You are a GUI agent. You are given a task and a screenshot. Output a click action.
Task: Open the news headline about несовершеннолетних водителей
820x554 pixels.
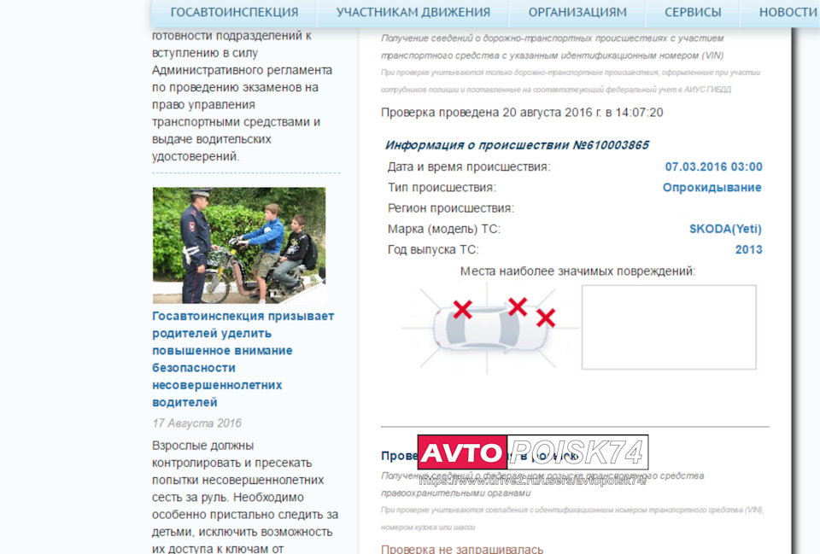click(243, 359)
